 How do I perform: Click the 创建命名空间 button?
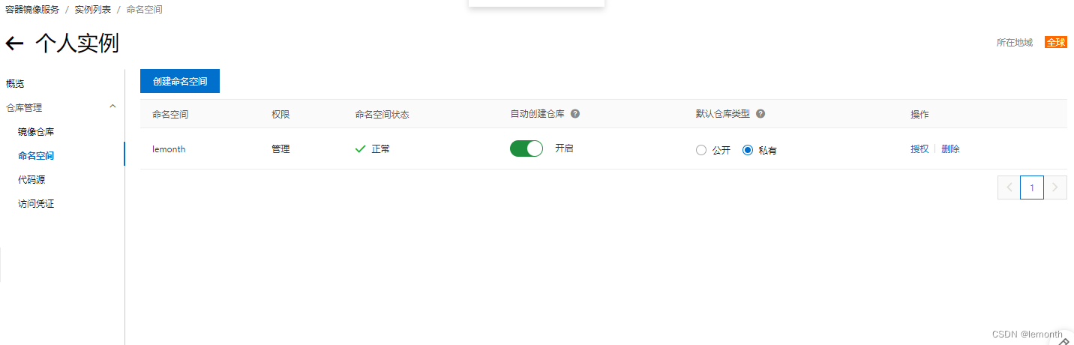(x=180, y=81)
